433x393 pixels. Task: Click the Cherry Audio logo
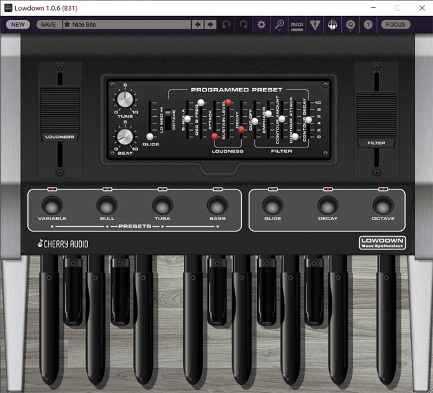point(63,244)
